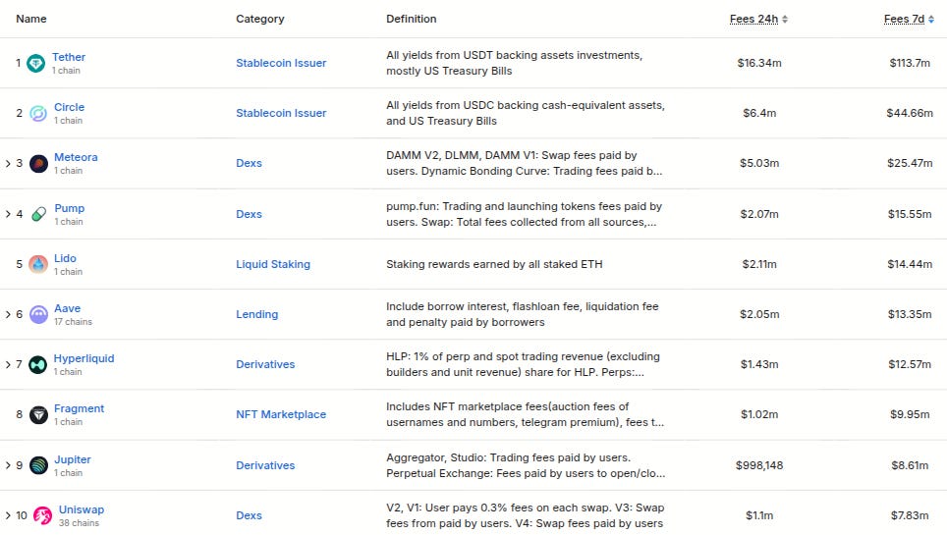Select Meteora's $25.47m 7d fees value
This screenshot has height=535, width=947.
(x=910, y=163)
